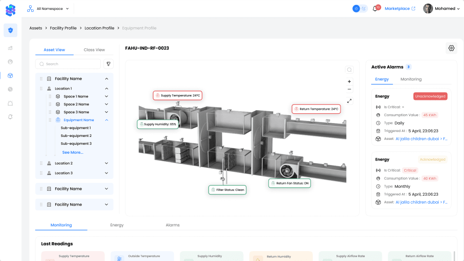Click the shield icon in the left sidebar

point(10,30)
